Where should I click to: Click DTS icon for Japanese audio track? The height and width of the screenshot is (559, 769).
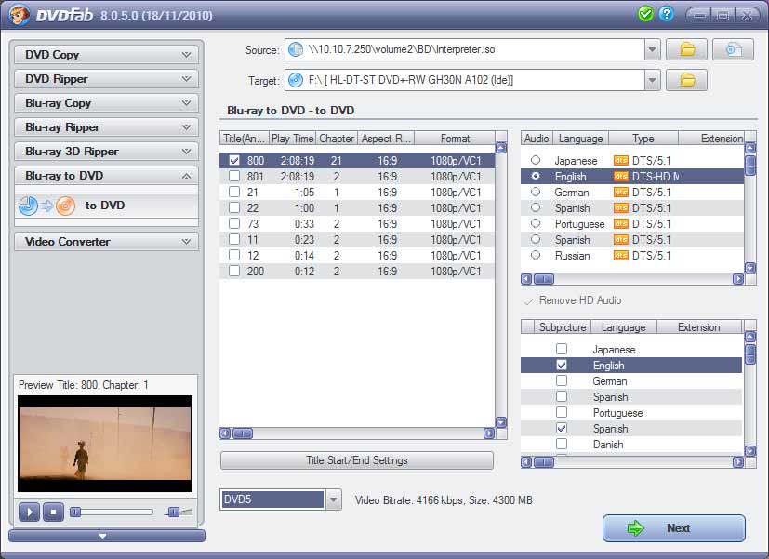pyautogui.click(x=620, y=160)
